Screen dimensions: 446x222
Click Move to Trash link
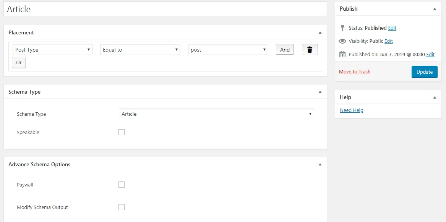(355, 71)
